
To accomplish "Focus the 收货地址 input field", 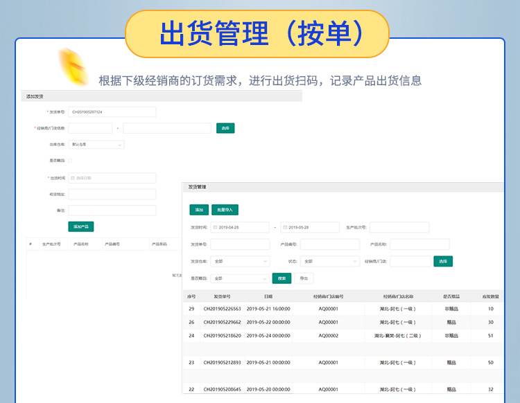I will [x=112, y=195].
